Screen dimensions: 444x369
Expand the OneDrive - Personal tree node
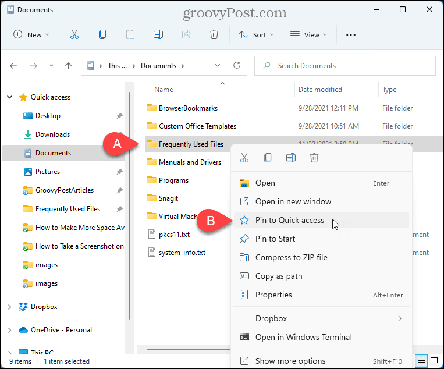[10, 330]
